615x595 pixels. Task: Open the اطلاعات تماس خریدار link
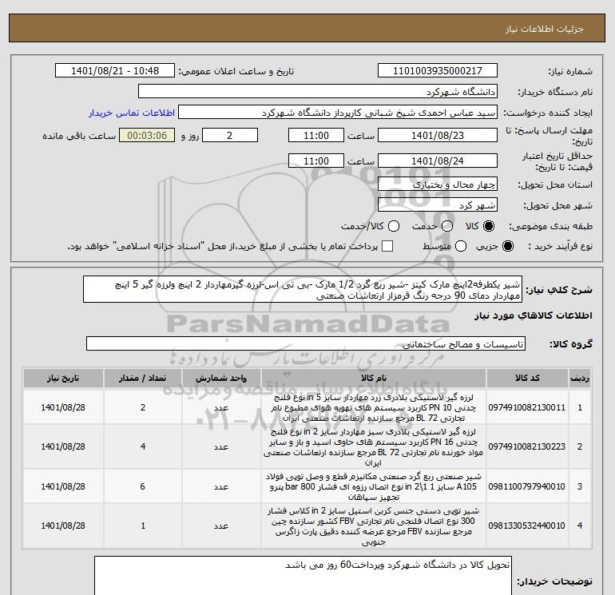(132, 113)
